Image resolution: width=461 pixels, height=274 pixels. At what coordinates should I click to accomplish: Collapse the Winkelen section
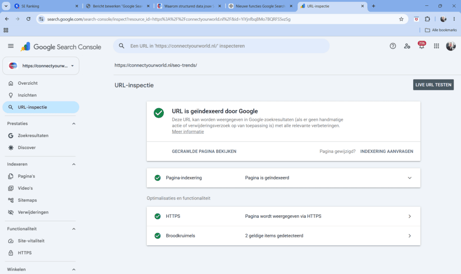(x=74, y=269)
